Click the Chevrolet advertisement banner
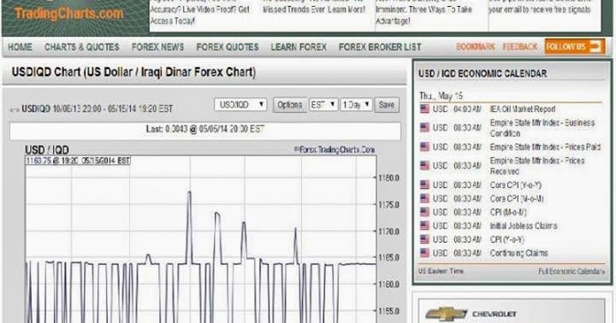This screenshot has width=616, height=323. [x=512, y=311]
